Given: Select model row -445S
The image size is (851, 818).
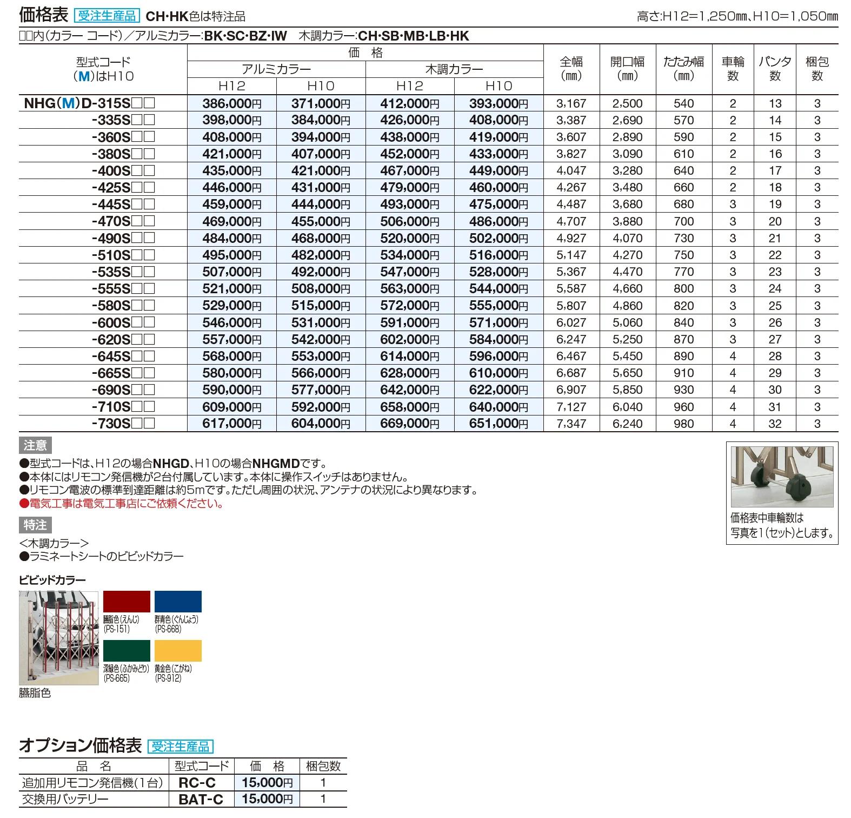Looking at the screenshot, I should 123,205.
